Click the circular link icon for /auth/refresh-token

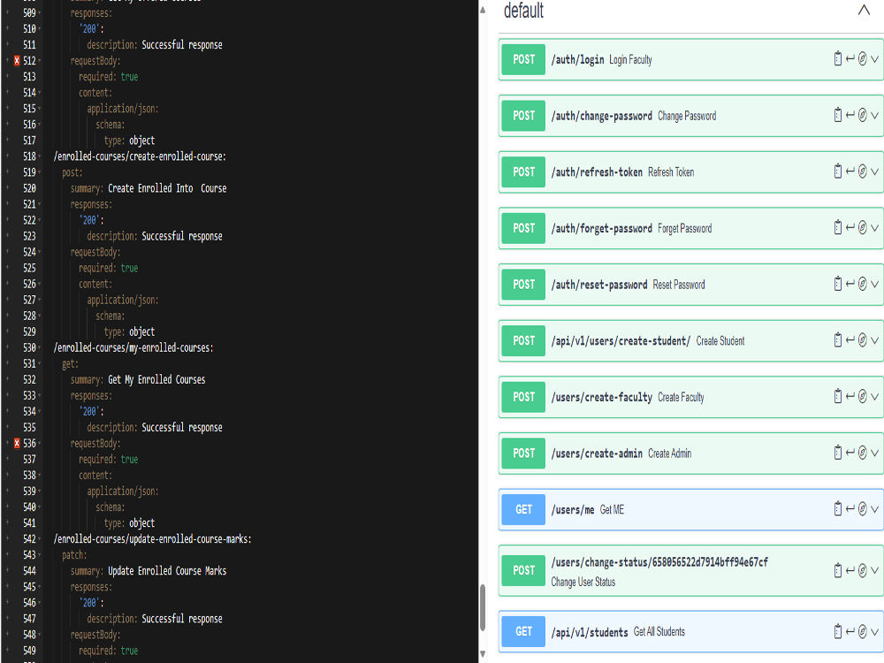point(863,171)
